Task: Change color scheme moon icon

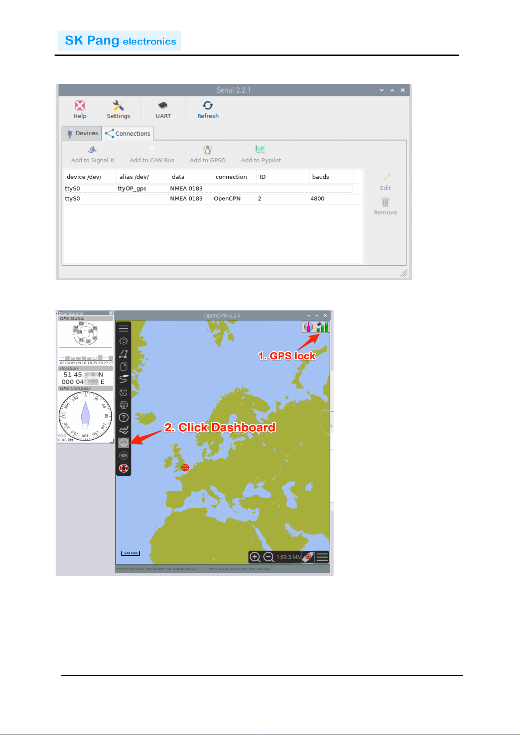Action: pyautogui.click(x=124, y=392)
